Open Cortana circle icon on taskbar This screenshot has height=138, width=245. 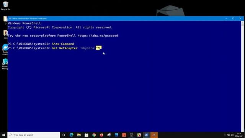[64, 135]
